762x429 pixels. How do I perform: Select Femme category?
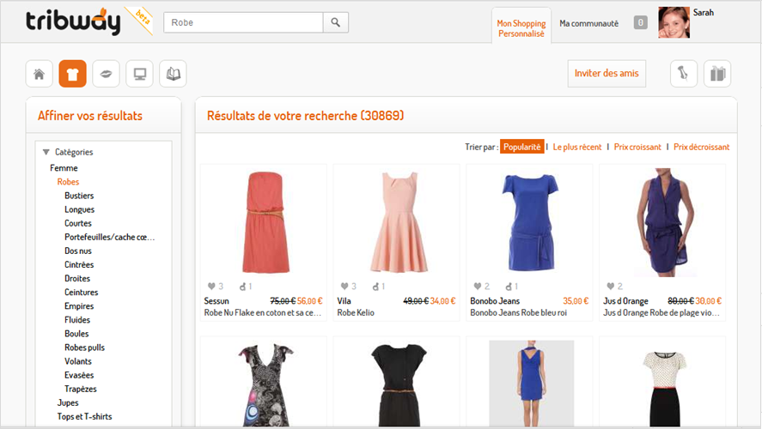[64, 168]
